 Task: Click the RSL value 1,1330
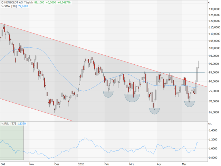(21, 124)
